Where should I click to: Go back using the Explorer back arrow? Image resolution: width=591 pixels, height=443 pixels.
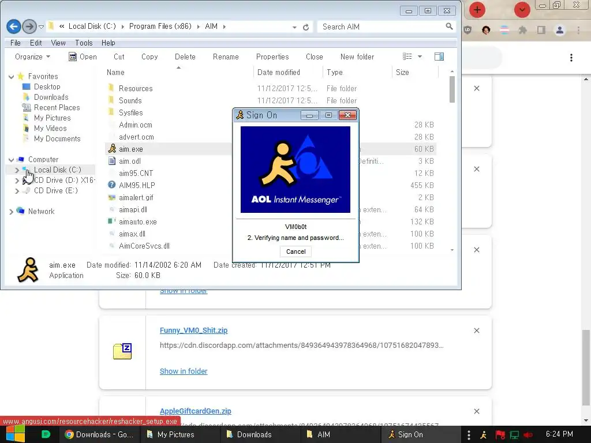tap(14, 27)
